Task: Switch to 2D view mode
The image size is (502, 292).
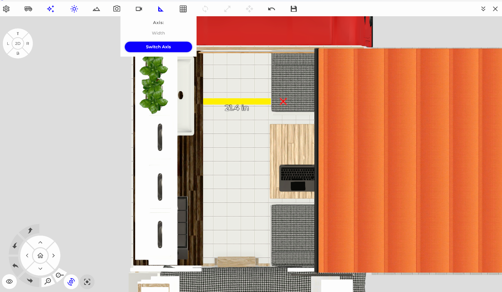Action: coord(18,44)
